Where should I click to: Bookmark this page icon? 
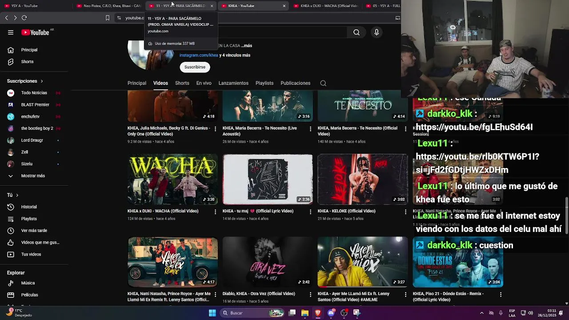[x=107, y=18]
